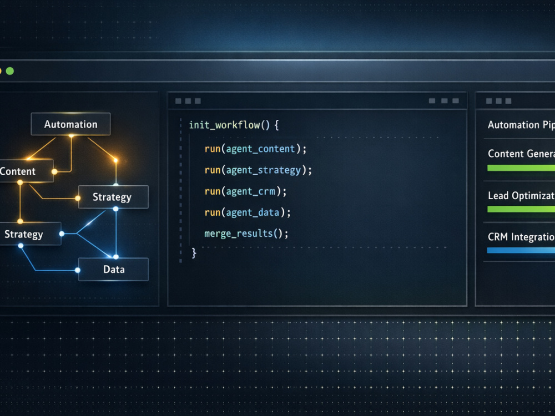Click the 'Content Genera' pipeline label
555x416 pixels.
521,154
